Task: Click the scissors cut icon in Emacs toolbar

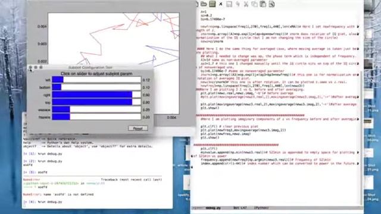Action: point(246,4)
